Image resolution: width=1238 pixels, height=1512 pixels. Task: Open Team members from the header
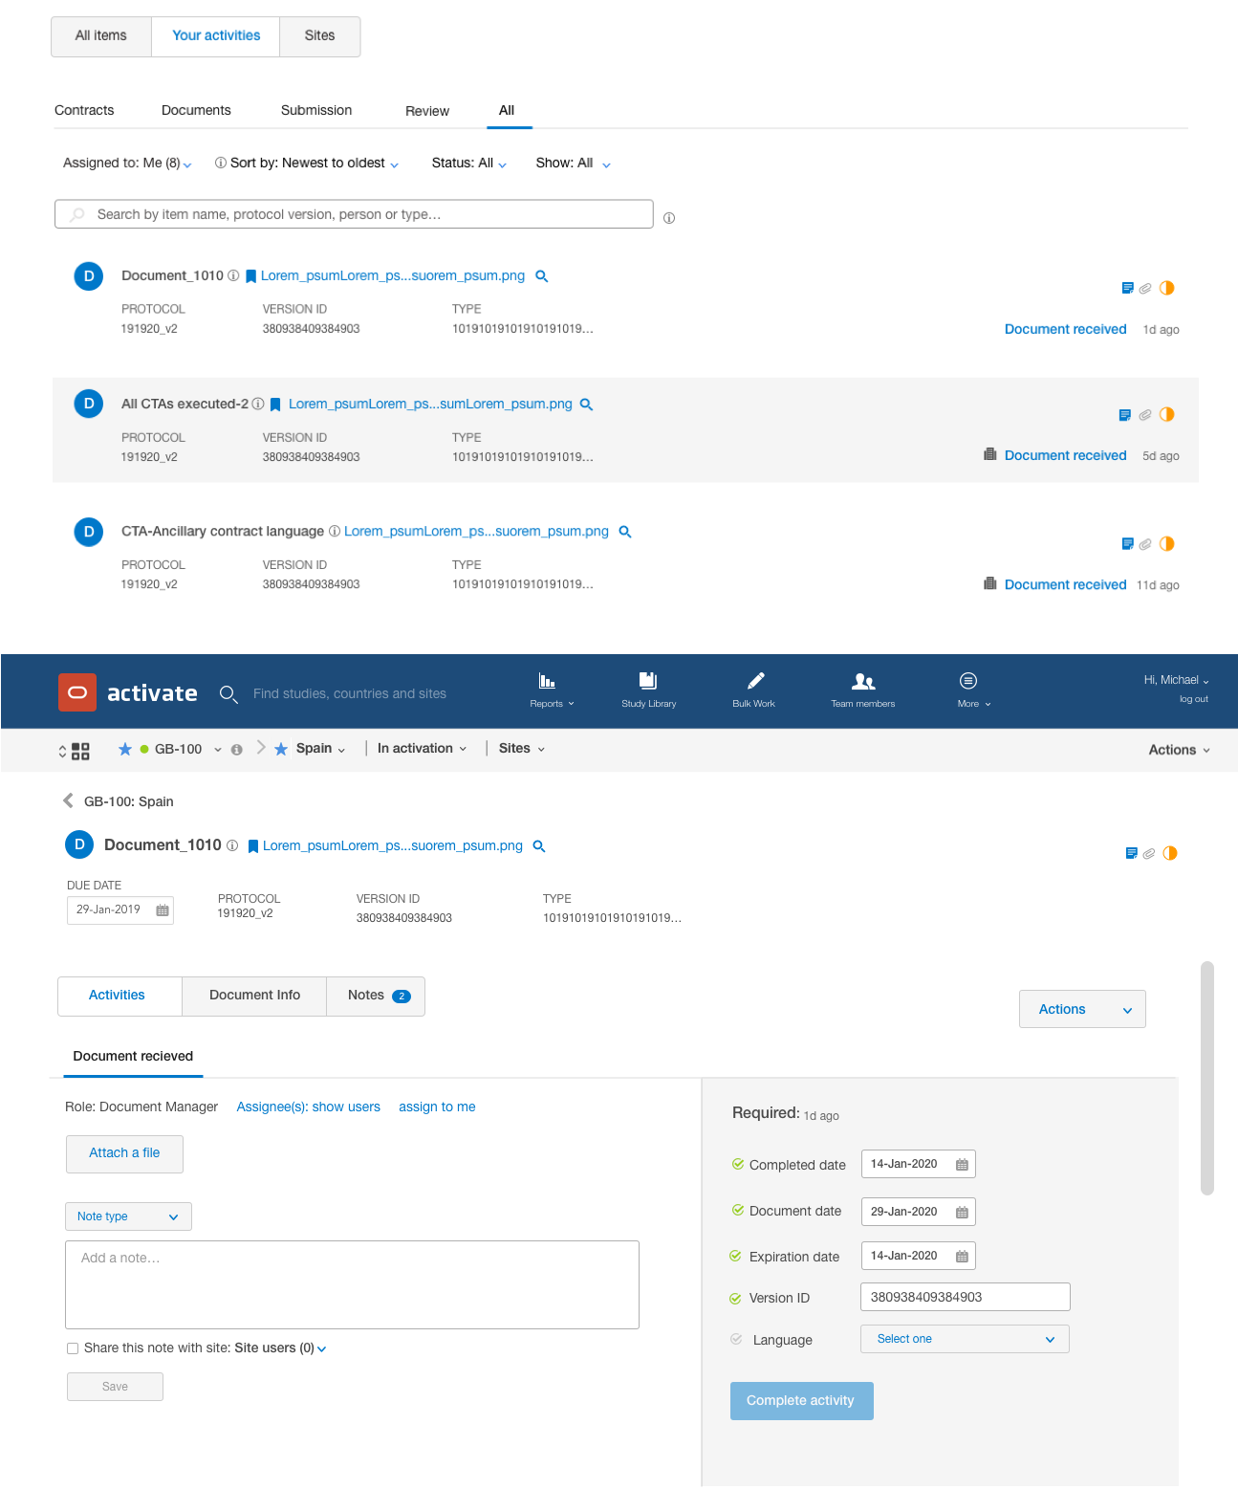tap(863, 690)
